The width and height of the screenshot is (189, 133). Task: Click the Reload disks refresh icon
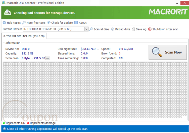(113, 29)
